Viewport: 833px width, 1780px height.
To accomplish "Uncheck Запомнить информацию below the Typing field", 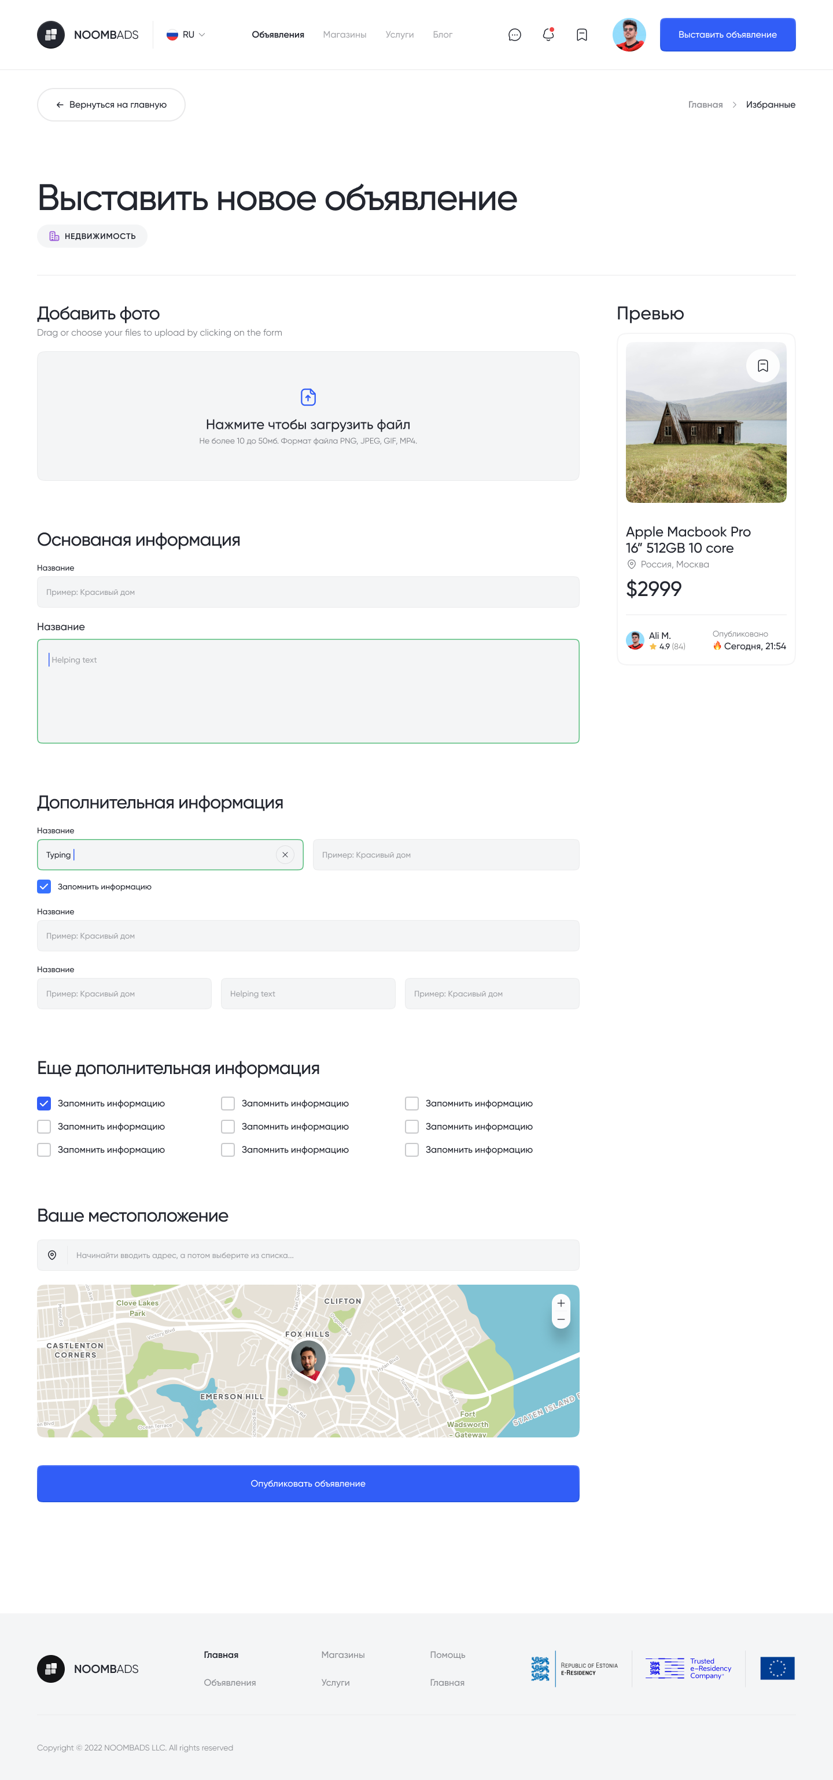I will click(x=44, y=887).
